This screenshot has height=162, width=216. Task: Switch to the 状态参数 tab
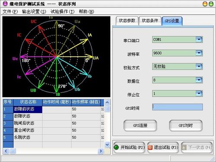[127, 21]
